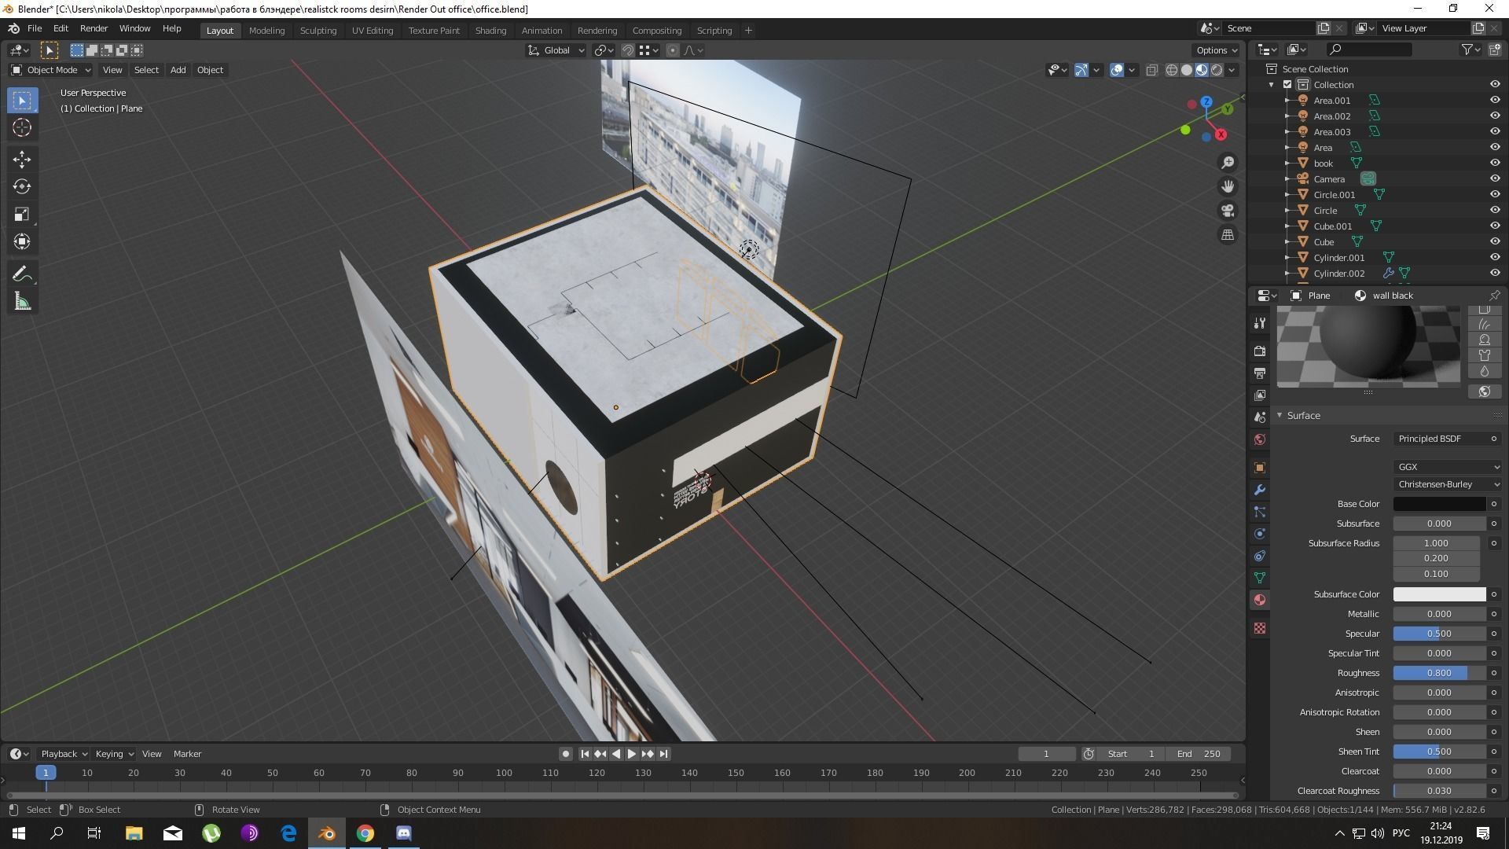
Task: Switch to wireframe viewport shading
Action: coord(1171,70)
